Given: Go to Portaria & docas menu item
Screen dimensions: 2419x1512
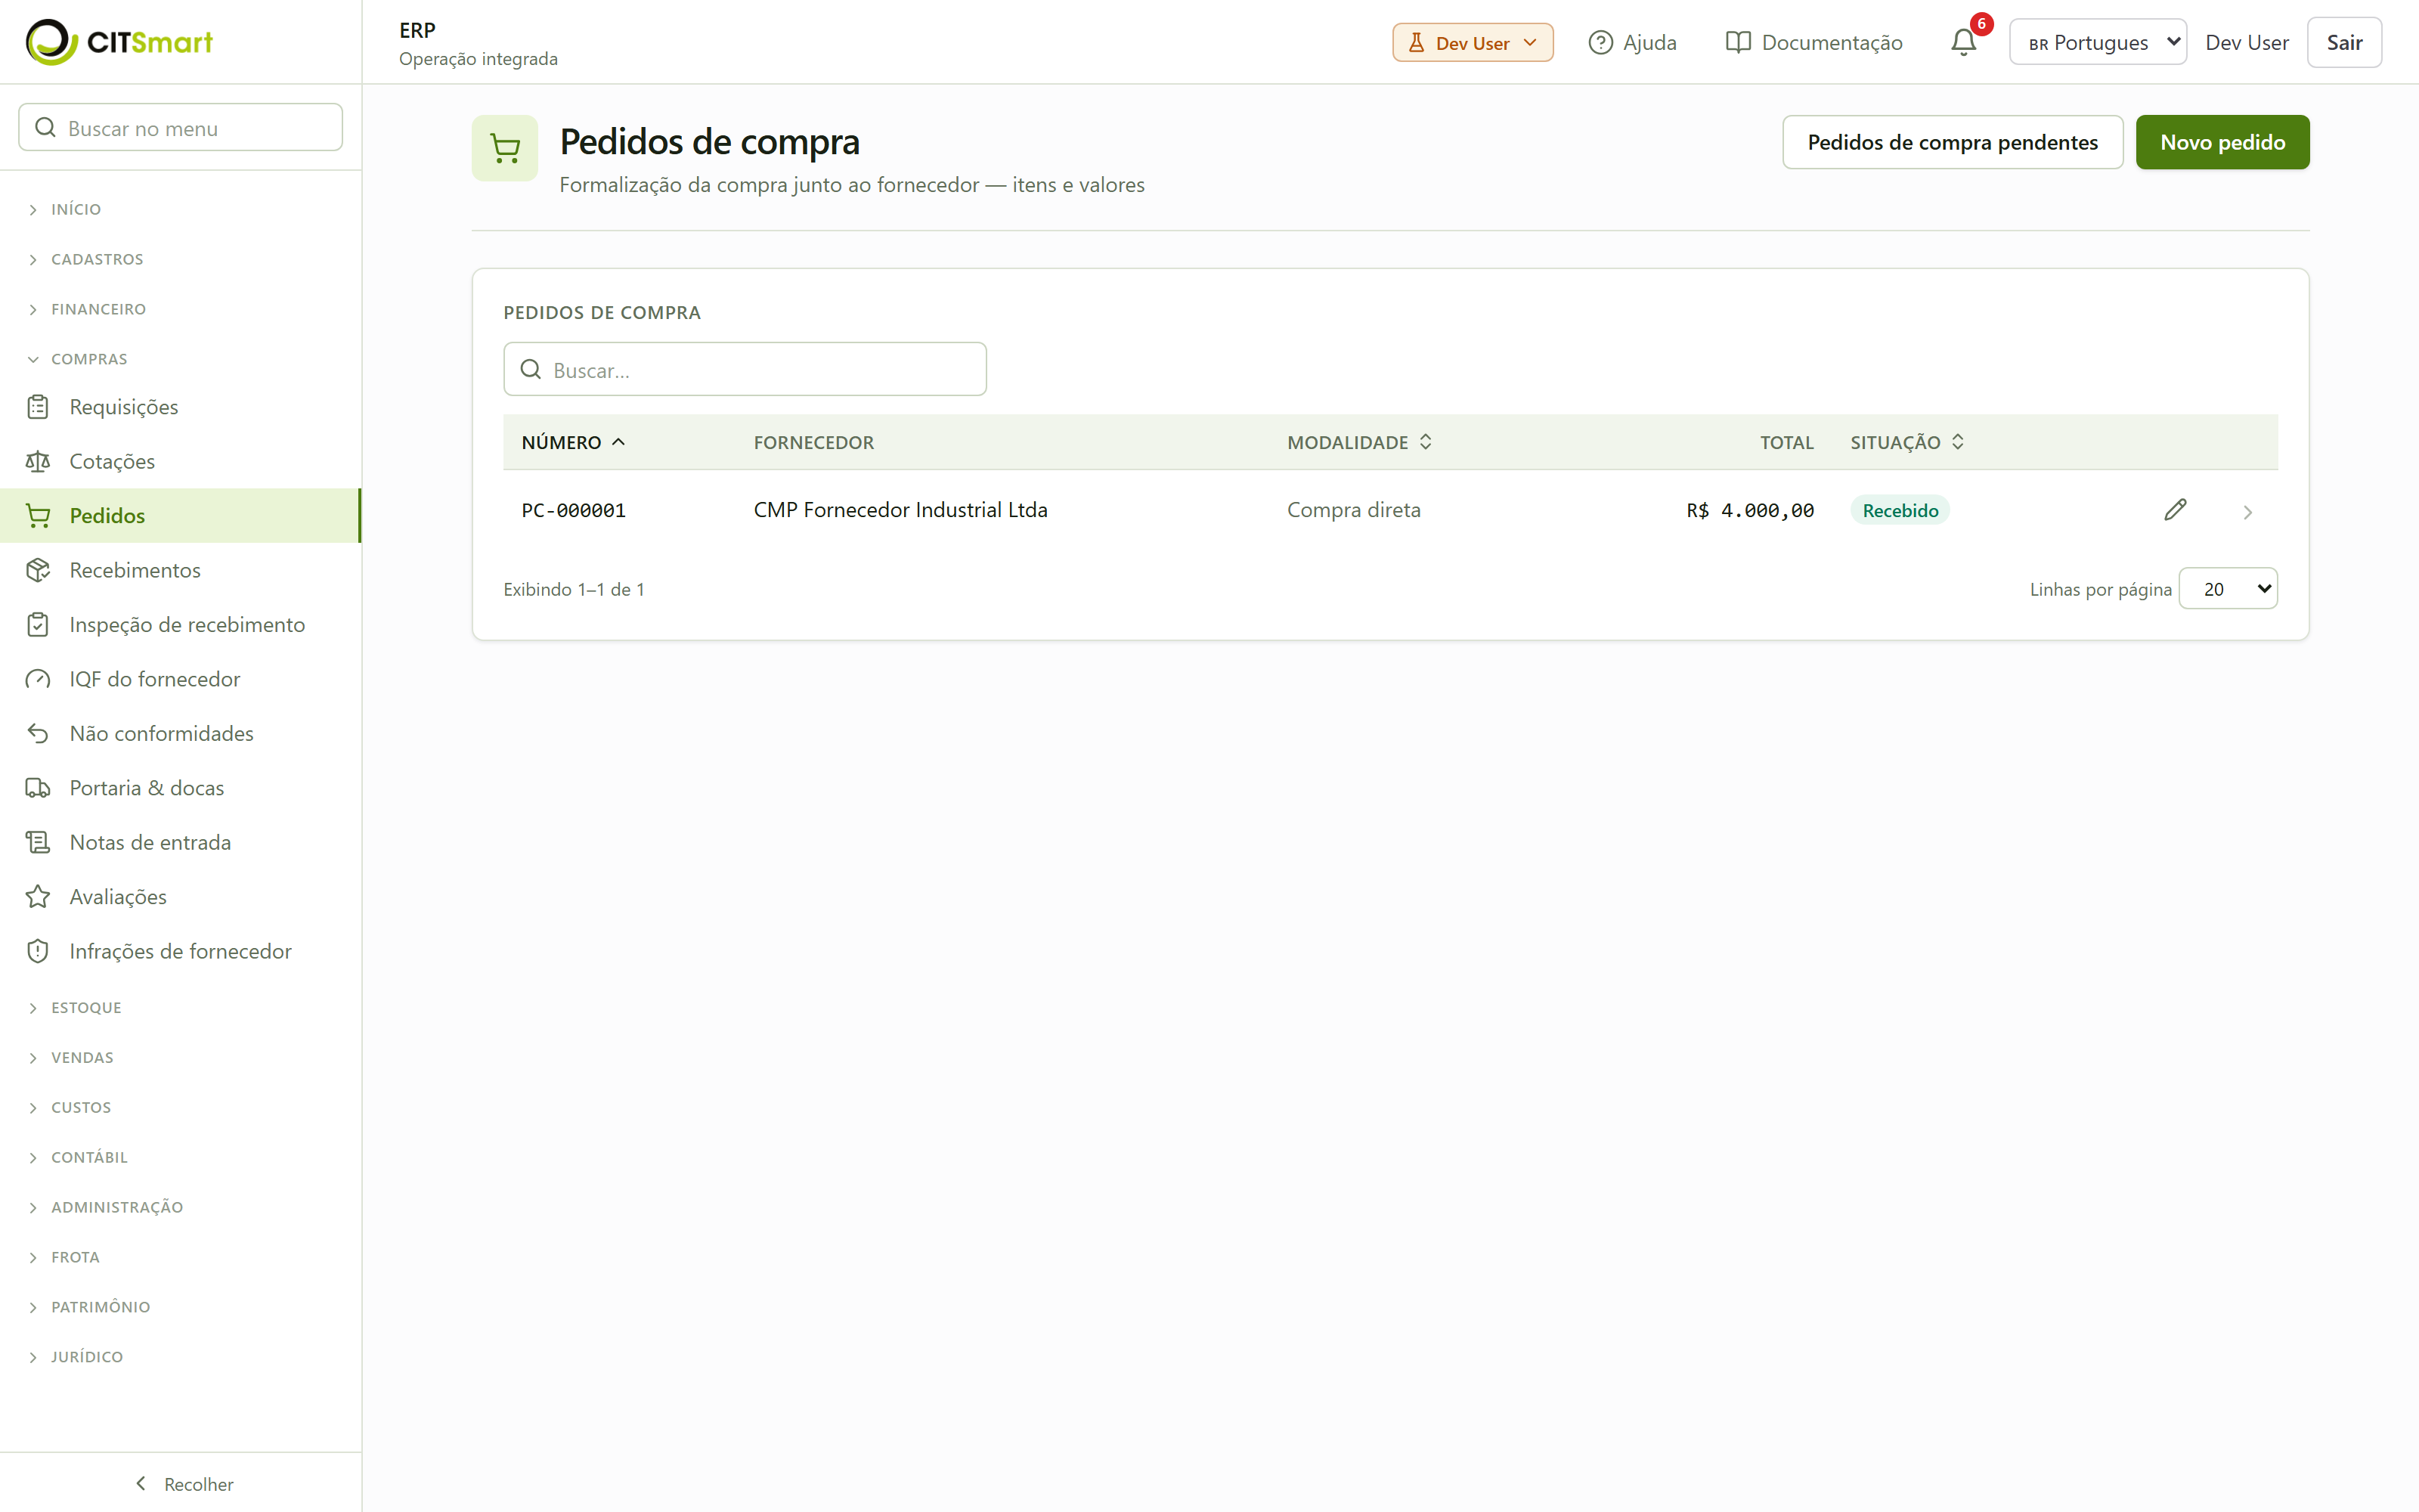Looking at the screenshot, I should 181,788.
